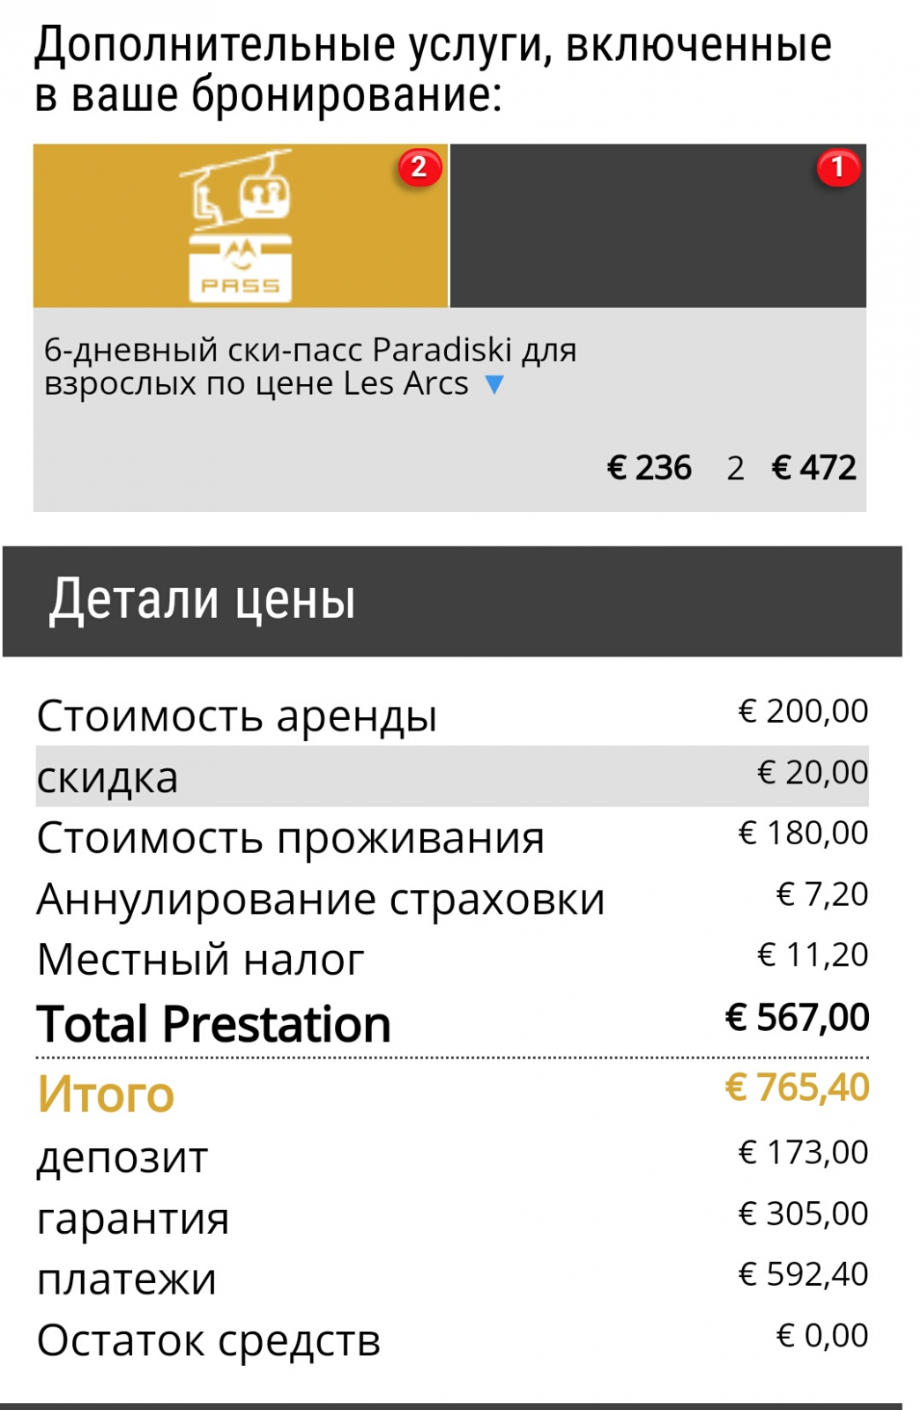The width and height of the screenshot is (921, 1410).
Task: Click the Итого total amount € 765,40
Action: 797,1087
